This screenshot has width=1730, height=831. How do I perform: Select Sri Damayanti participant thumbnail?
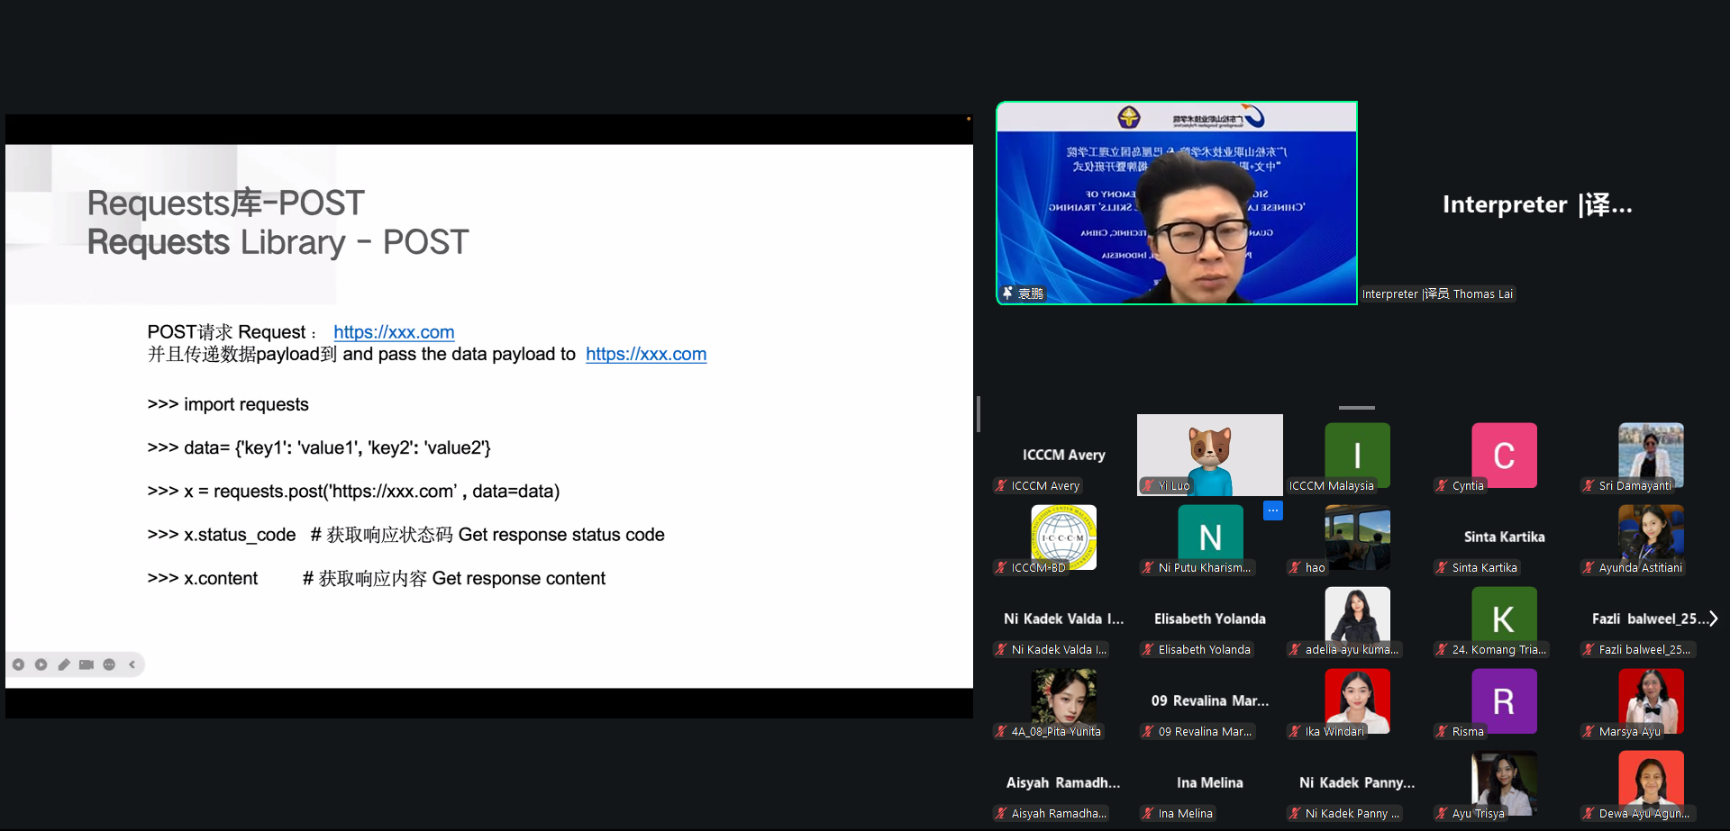(x=1651, y=453)
